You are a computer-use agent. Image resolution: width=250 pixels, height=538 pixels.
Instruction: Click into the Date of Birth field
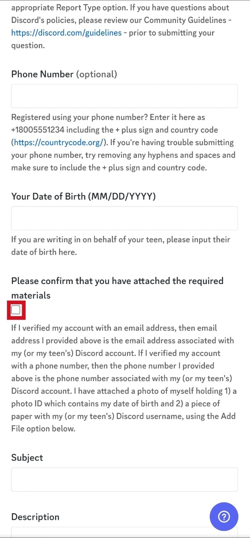(124, 218)
